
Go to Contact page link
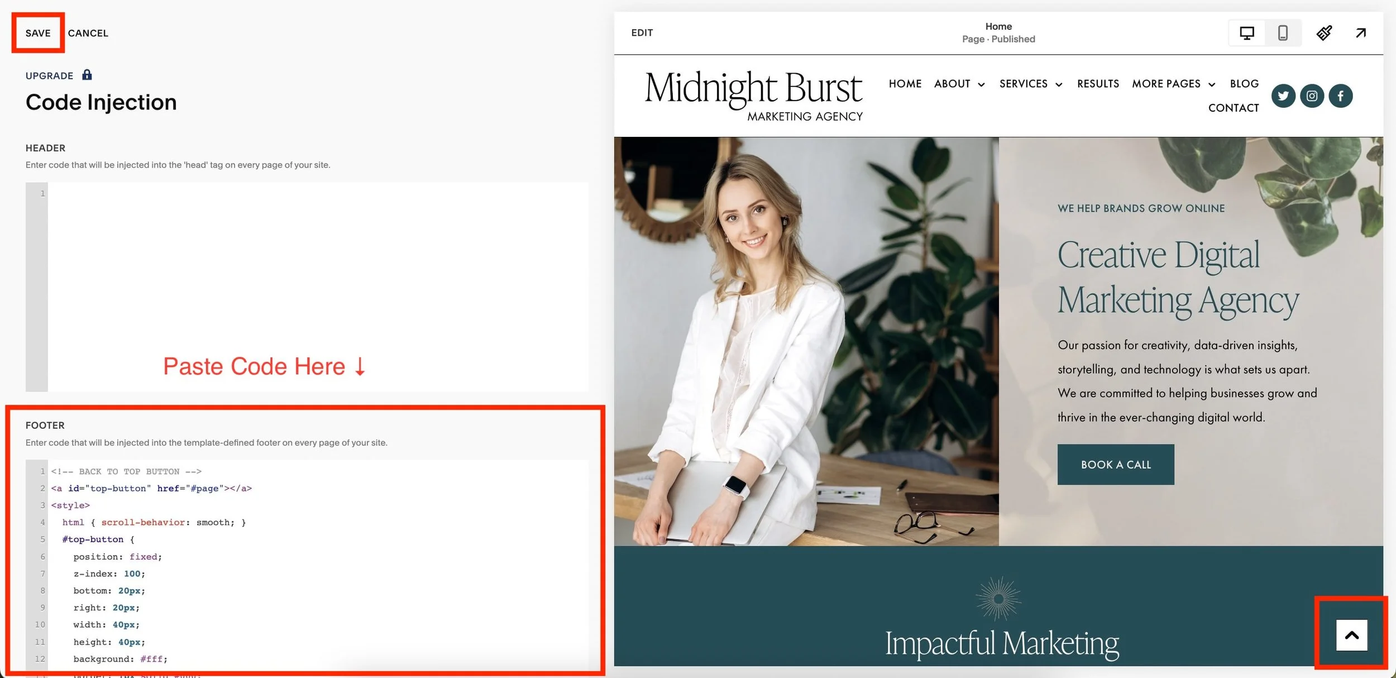1234,108
